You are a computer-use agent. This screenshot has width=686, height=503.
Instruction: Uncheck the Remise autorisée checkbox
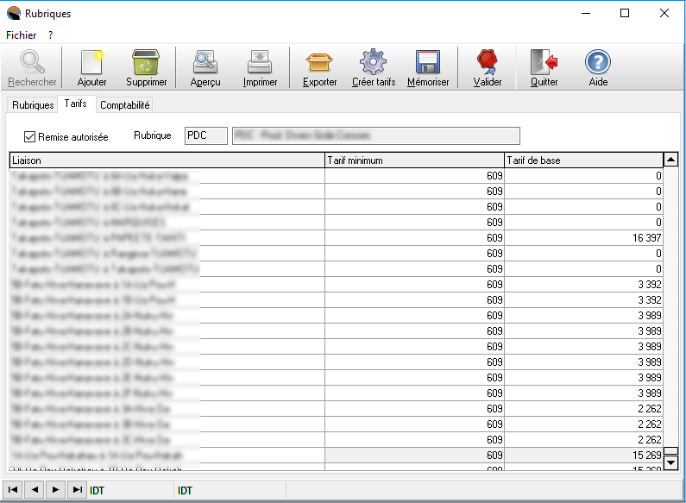(30, 136)
